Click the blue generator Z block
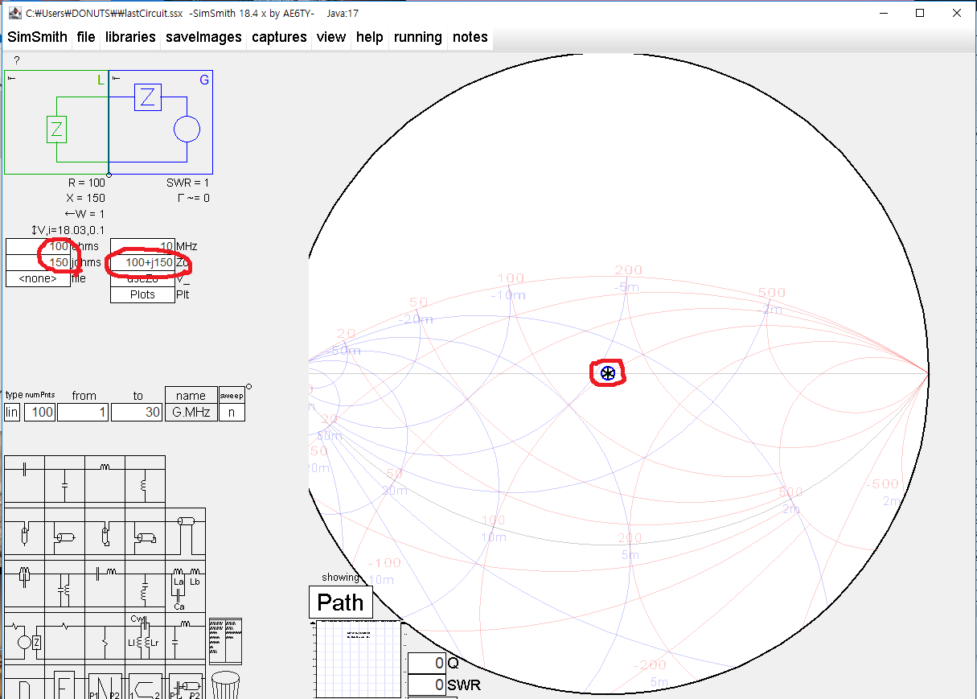This screenshot has width=977, height=699. click(148, 98)
